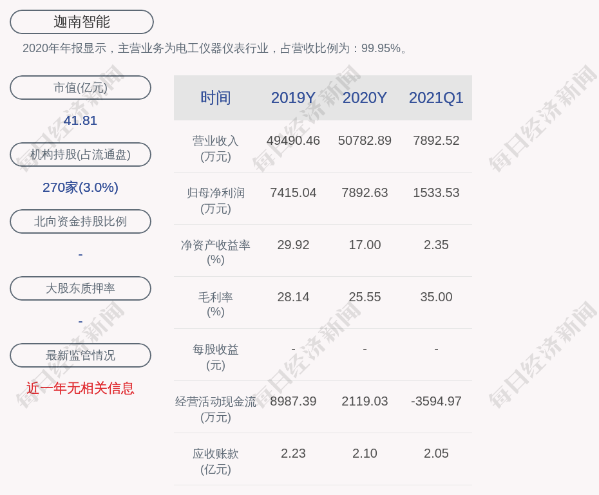Click the 应收账款(亿元) row label
The width and height of the screenshot is (599, 495).
pyautogui.click(x=215, y=461)
